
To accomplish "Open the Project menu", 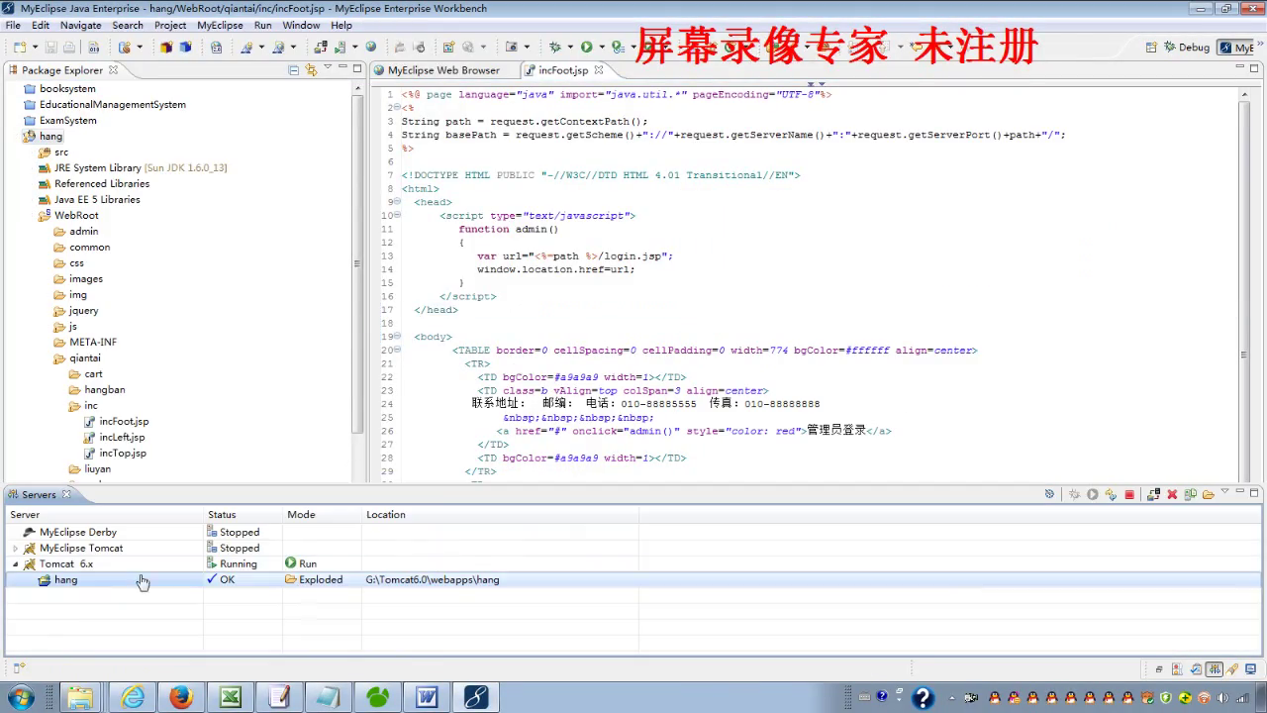I will [x=170, y=25].
